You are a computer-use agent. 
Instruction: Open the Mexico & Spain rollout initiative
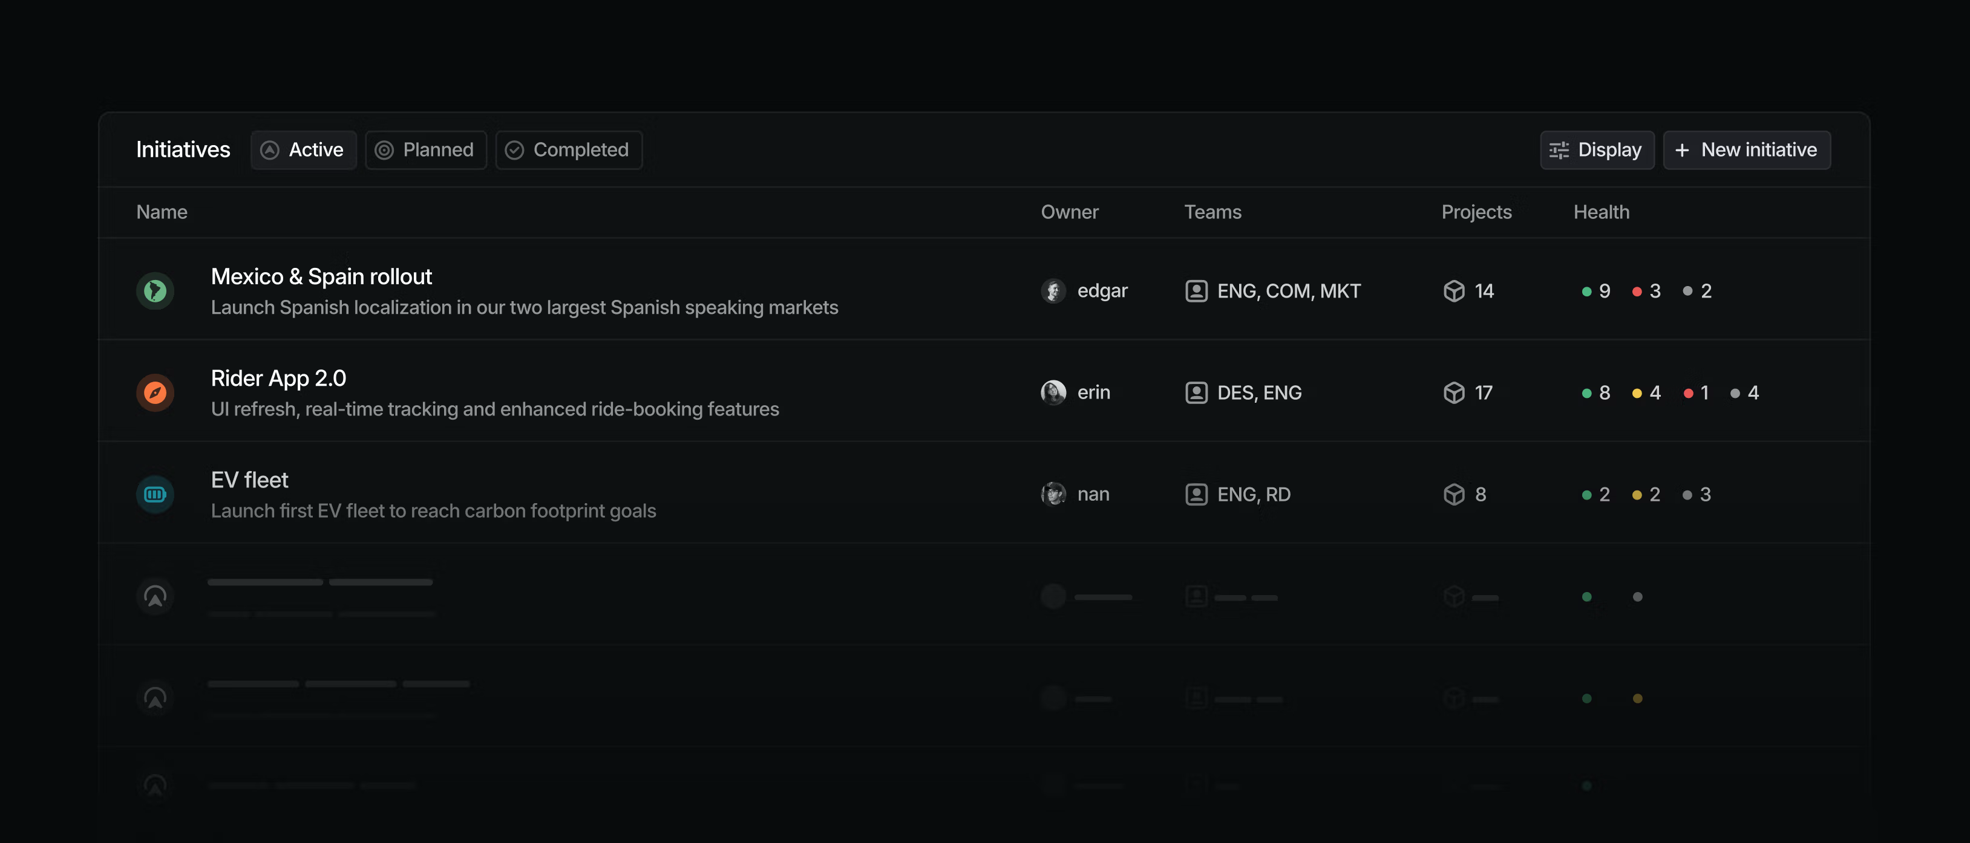[x=321, y=277]
